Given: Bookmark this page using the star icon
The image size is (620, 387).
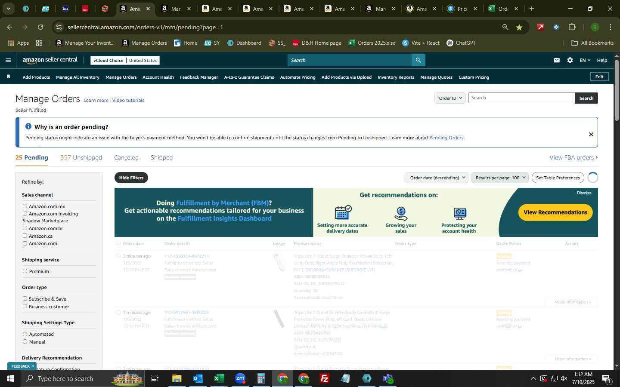Looking at the screenshot, I should [x=519, y=27].
